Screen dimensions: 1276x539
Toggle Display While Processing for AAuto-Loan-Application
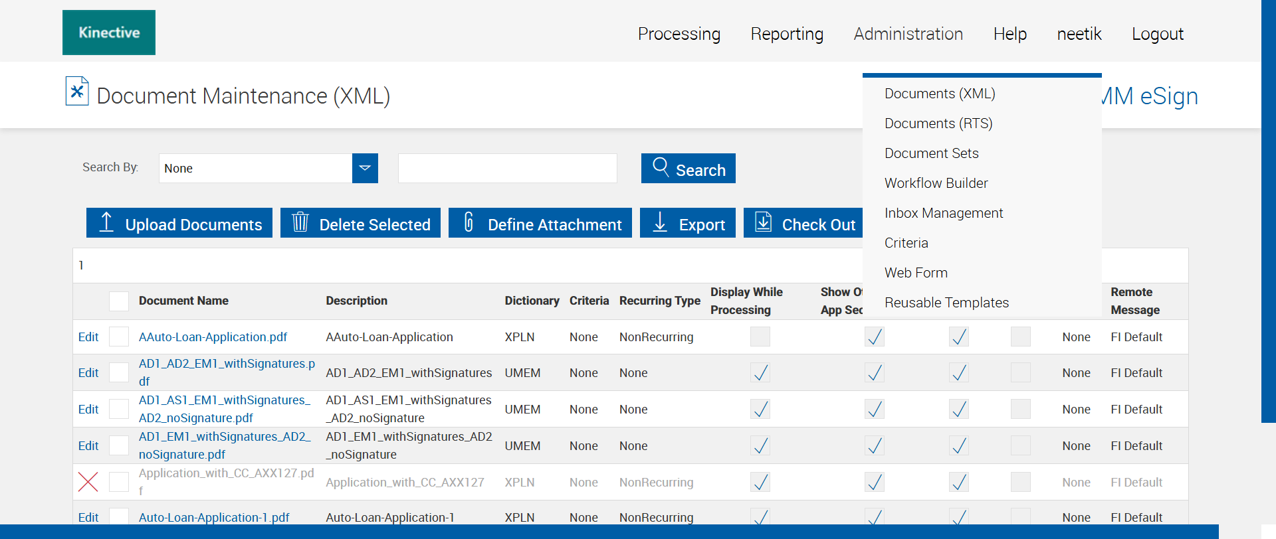tap(760, 337)
